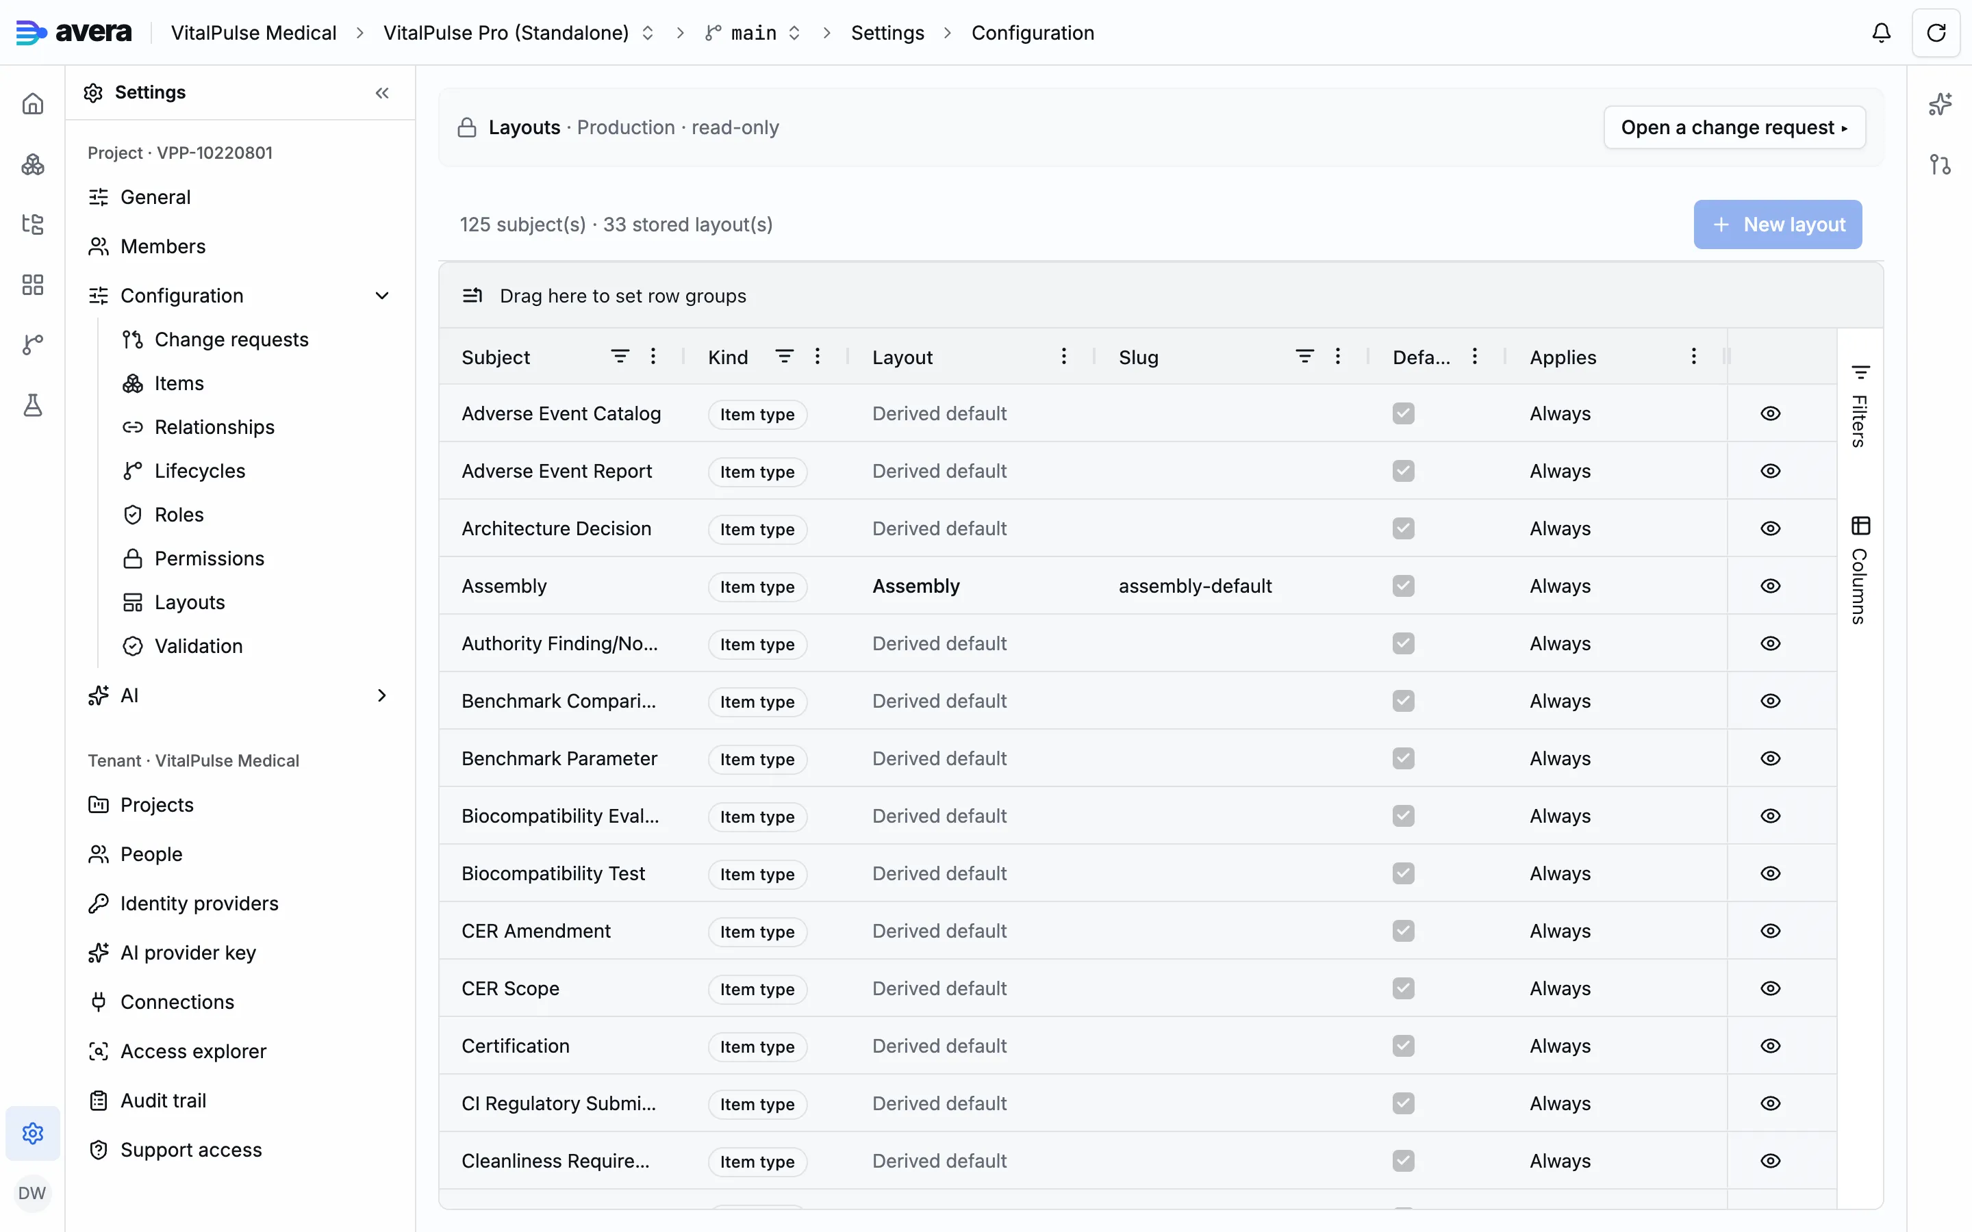
Task: Open the Filters side panel
Action: [1860, 405]
